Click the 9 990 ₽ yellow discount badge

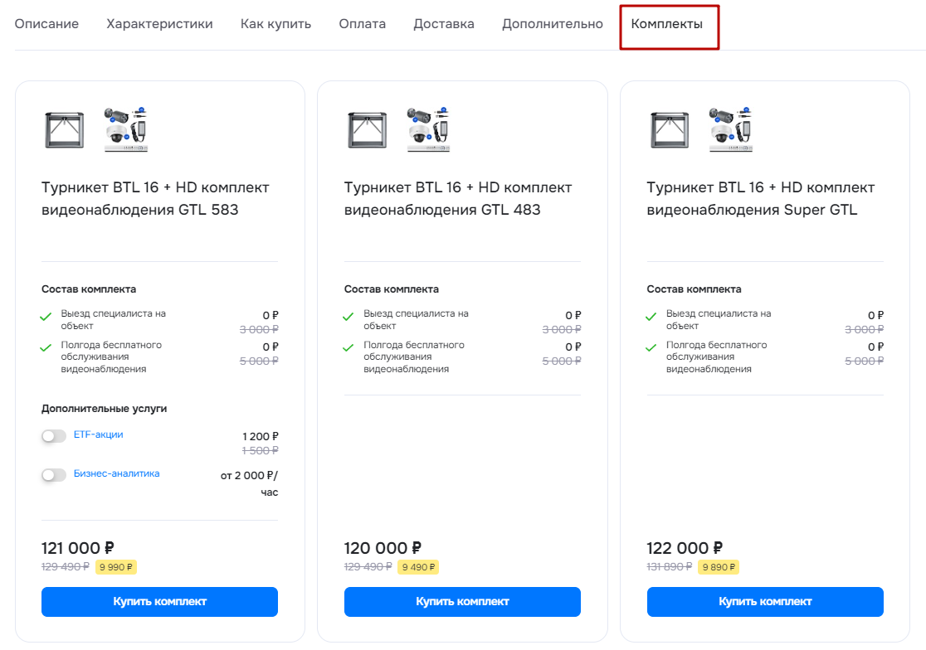pyautogui.click(x=116, y=567)
